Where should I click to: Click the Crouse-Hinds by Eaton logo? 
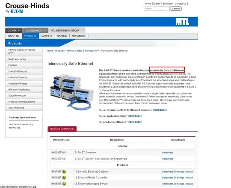[27, 8]
